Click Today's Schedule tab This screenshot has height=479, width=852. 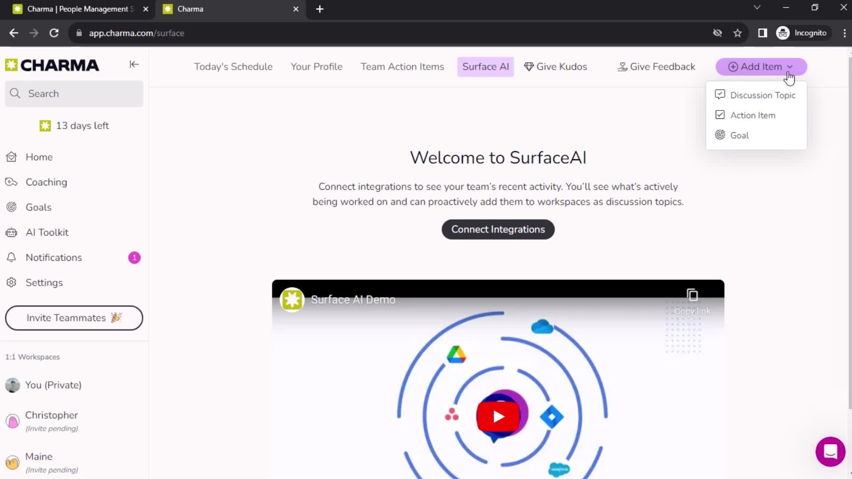233,66
